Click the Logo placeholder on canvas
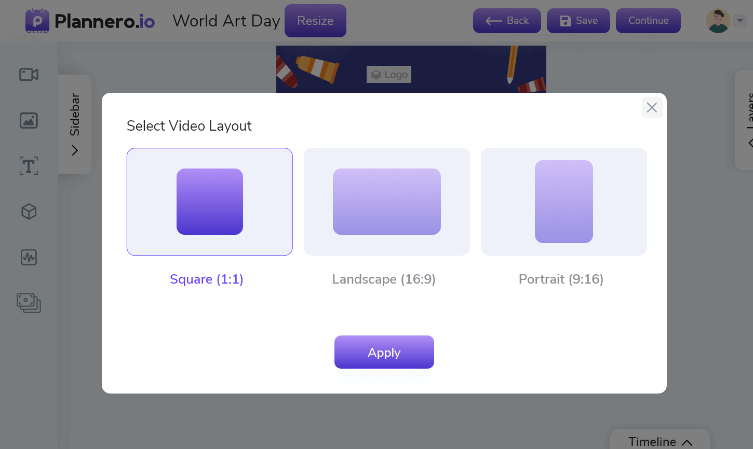Viewport: 753px width, 449px height. point(389,75)
